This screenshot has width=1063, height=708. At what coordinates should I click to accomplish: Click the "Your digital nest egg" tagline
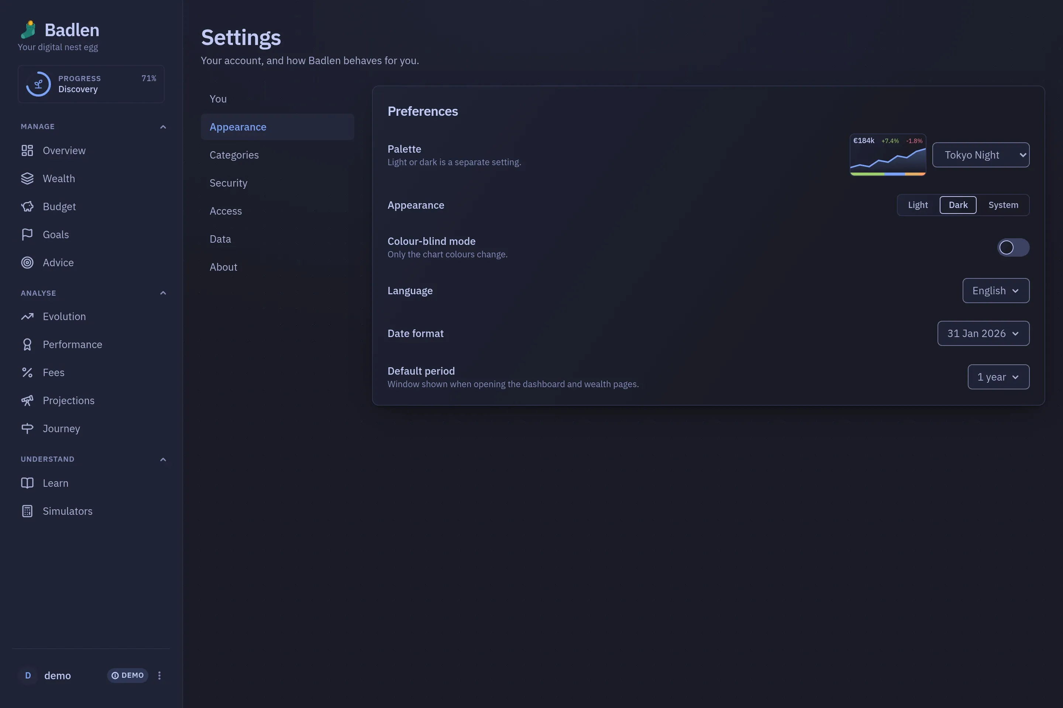pos(58,47)
